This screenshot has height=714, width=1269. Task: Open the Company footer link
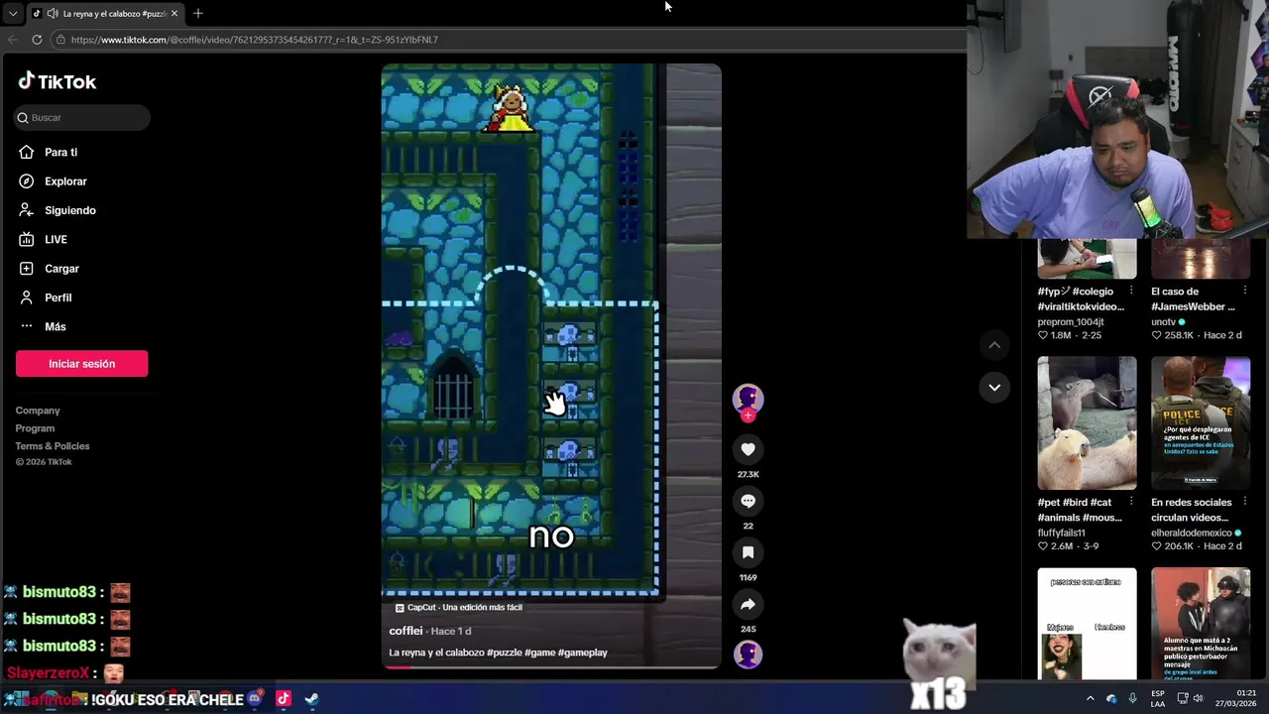pyautogui.click(x=38, y=411)
